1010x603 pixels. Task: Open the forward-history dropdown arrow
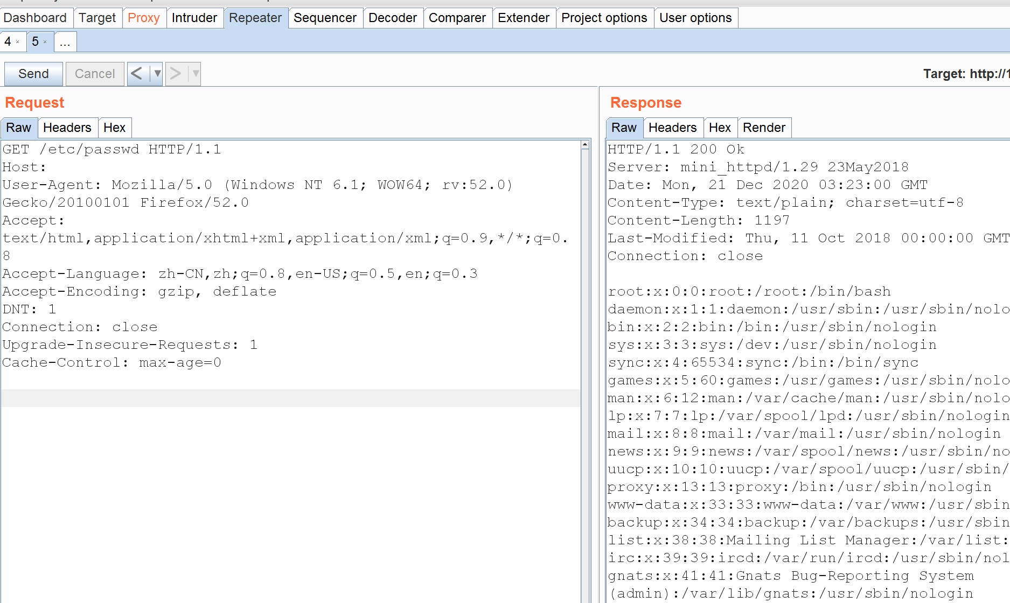coord(195,74)
